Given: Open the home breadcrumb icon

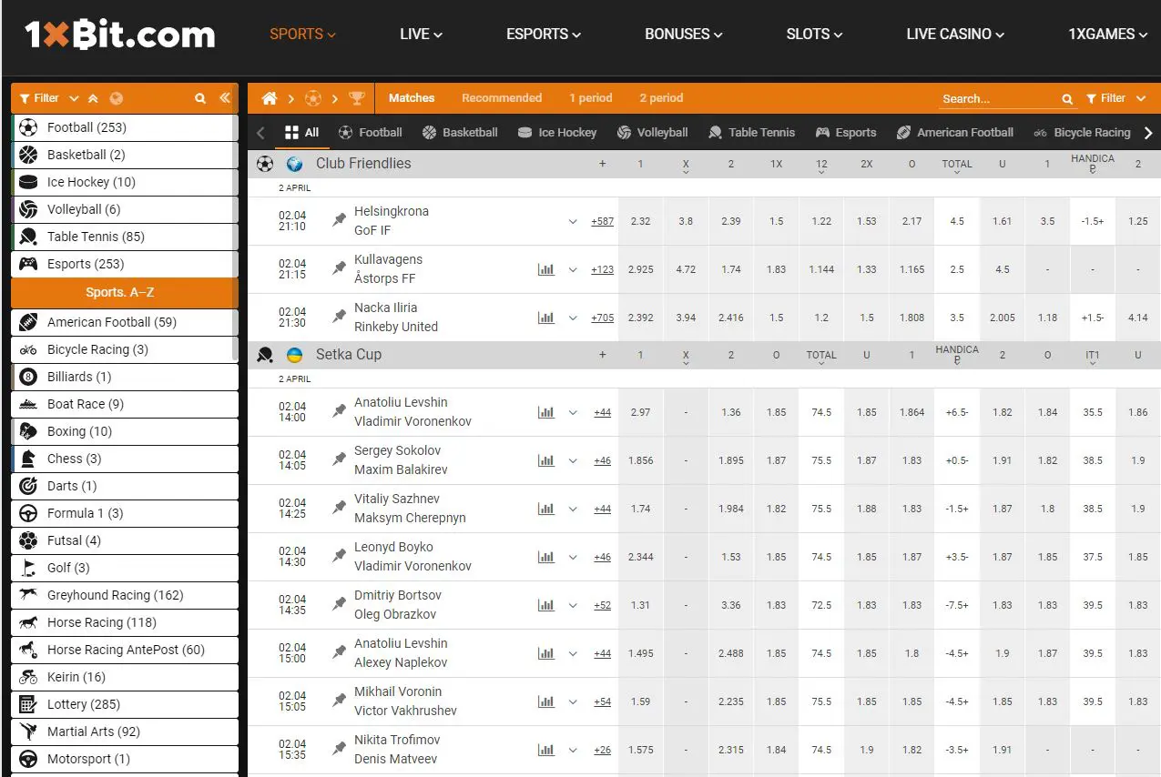Looking at the screenshot, I should coord(270,98).
